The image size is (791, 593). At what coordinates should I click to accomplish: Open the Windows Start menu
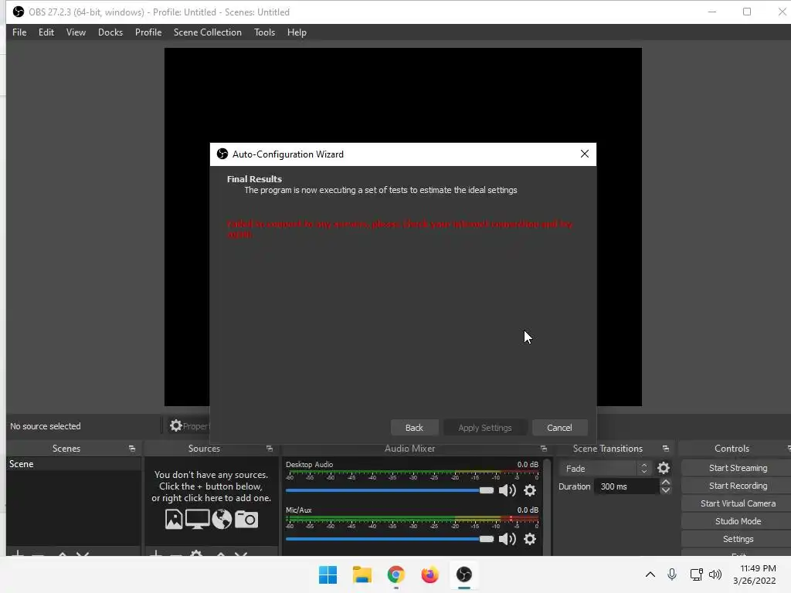coord(328,574)
